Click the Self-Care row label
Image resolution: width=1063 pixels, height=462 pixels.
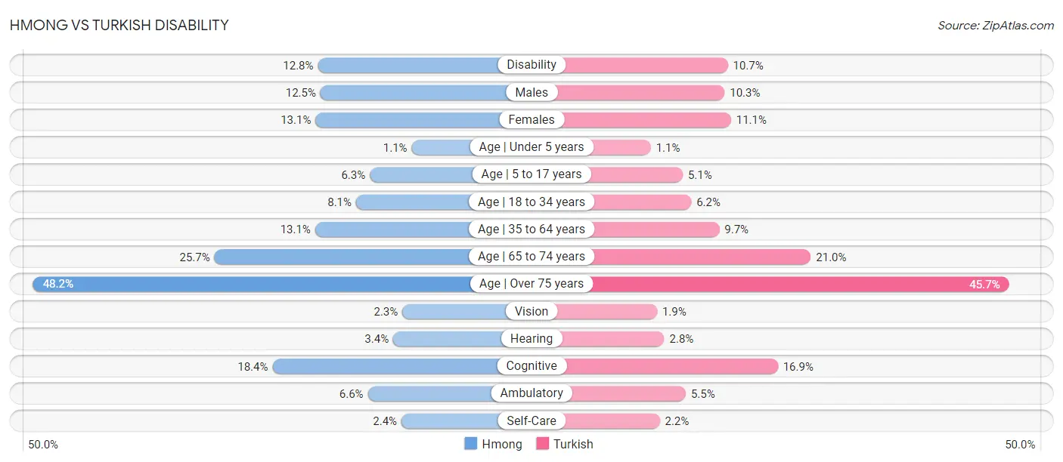(x=531, y=420)
